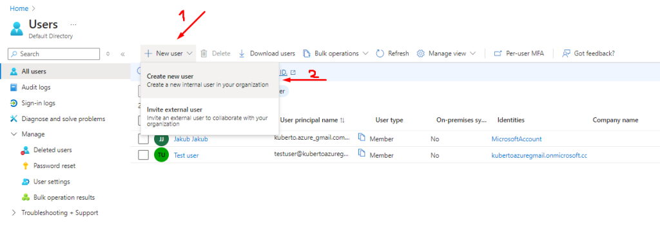Expand the Troubleshooting + Support section
The width and height of the screenshot is (660, 246).
[x=55, y=213]
